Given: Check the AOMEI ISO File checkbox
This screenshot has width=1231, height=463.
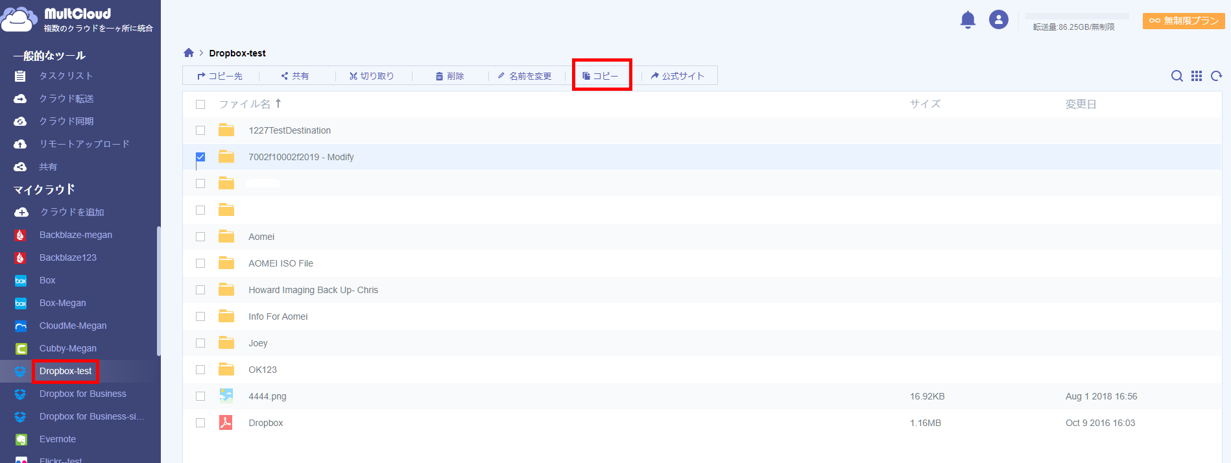Looking at the screenshot, I should coord(200,263).
